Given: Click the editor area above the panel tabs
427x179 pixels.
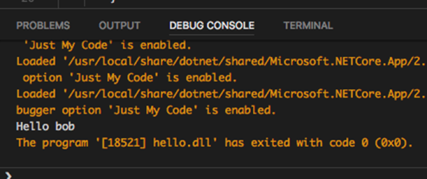Looking at the screenshot, I should pos(213,4).
